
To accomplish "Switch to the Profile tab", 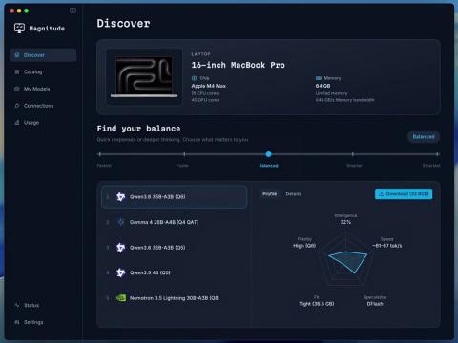I will [x=269, y=193].
